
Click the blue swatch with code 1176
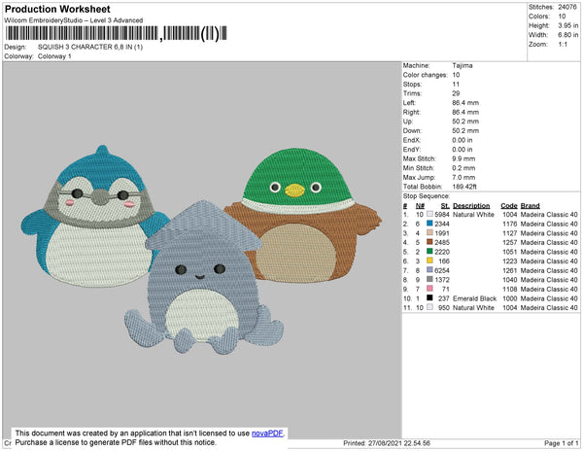tap(429, 224)
